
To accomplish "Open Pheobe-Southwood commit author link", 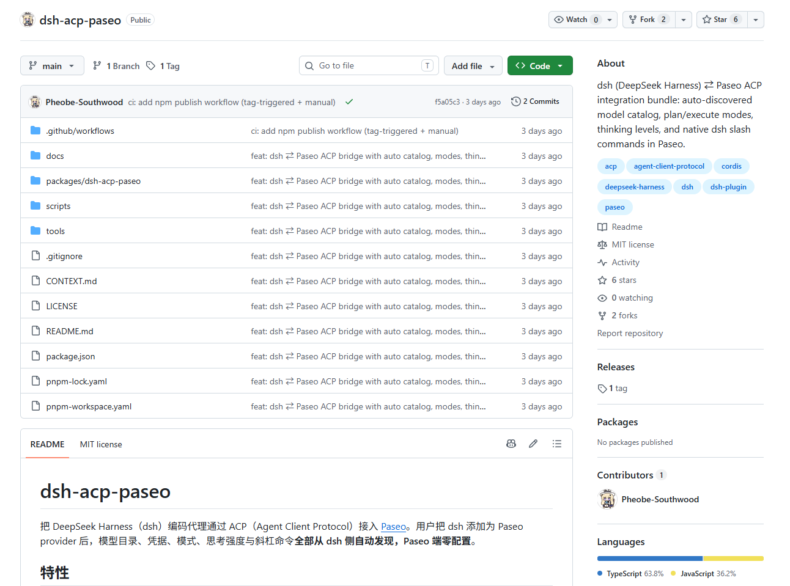I will click(84, 102).
